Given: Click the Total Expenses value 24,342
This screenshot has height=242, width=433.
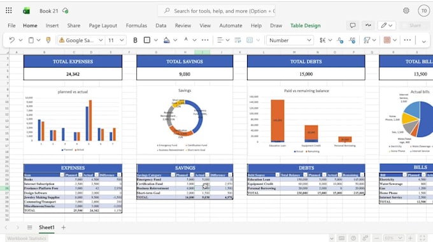Looking at the screenshot, I should click(73, 74).
